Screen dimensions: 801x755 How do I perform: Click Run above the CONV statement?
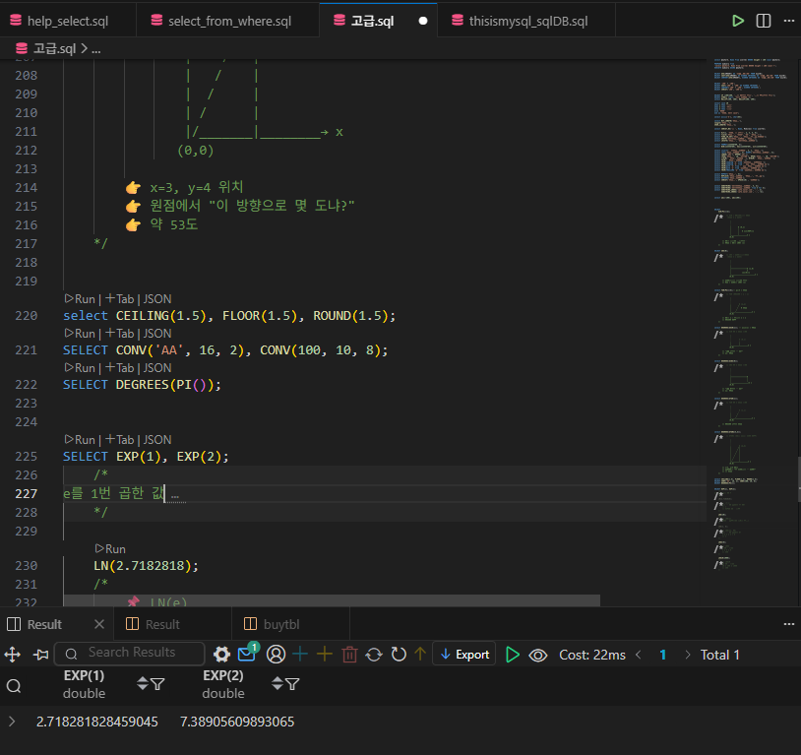tap(81, 334)
